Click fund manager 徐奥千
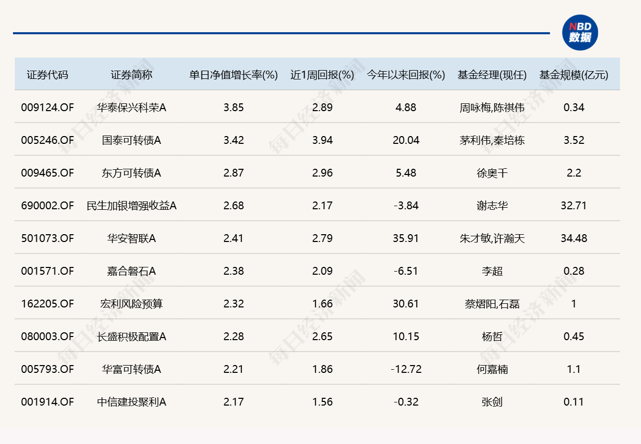641x444 pixels. click(492, 173)
